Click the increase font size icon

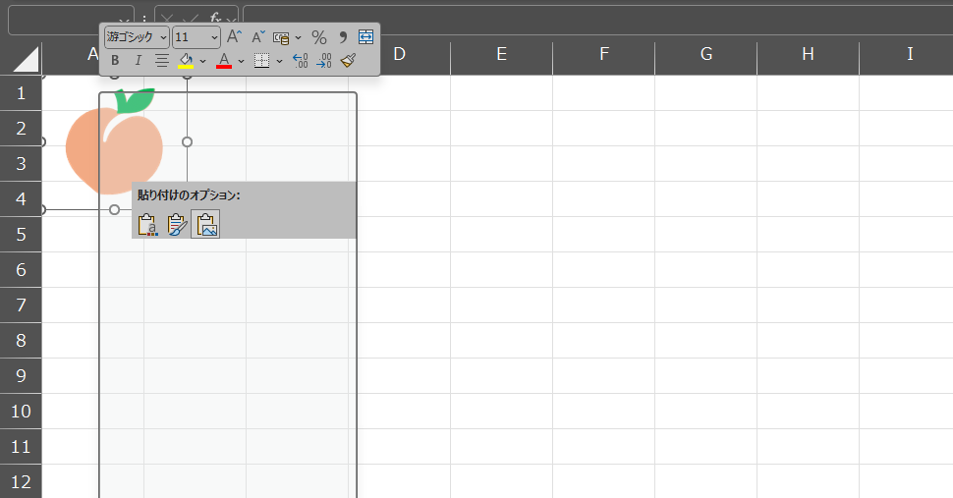click(x=234, y=37)
